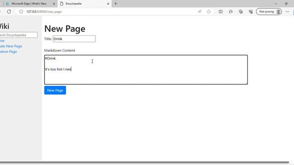Submit with the blue New Page button
Viewport: 294px width, 165px height.
tap(55, 90)
